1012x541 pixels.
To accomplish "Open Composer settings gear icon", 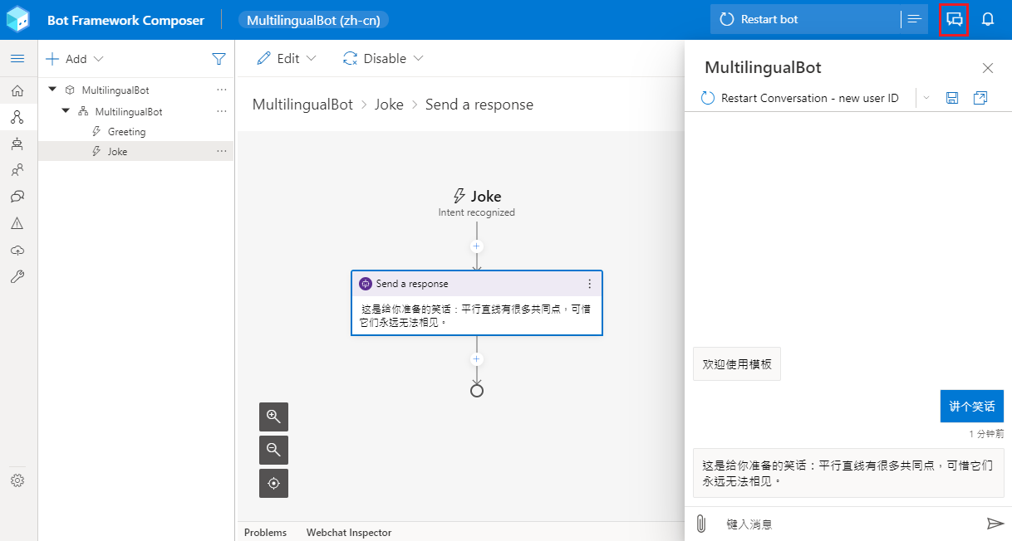I will (x=17, y=480).
